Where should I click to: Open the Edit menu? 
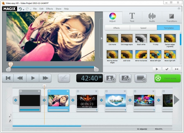41,9
